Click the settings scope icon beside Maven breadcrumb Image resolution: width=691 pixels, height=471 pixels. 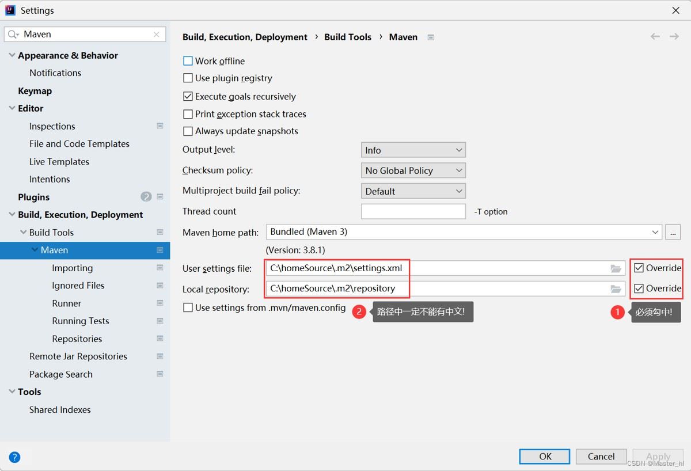[x=431, y=37]
